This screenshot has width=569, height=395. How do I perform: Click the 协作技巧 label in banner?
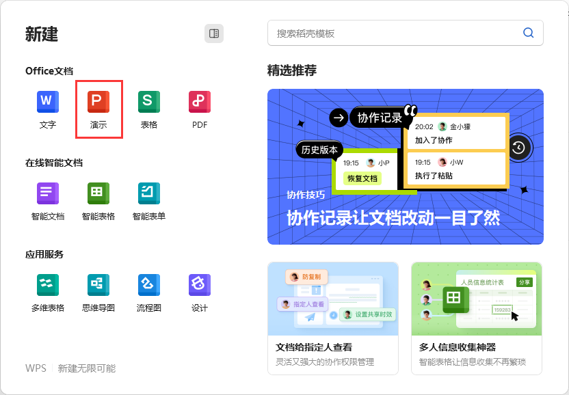pos(306,195)
